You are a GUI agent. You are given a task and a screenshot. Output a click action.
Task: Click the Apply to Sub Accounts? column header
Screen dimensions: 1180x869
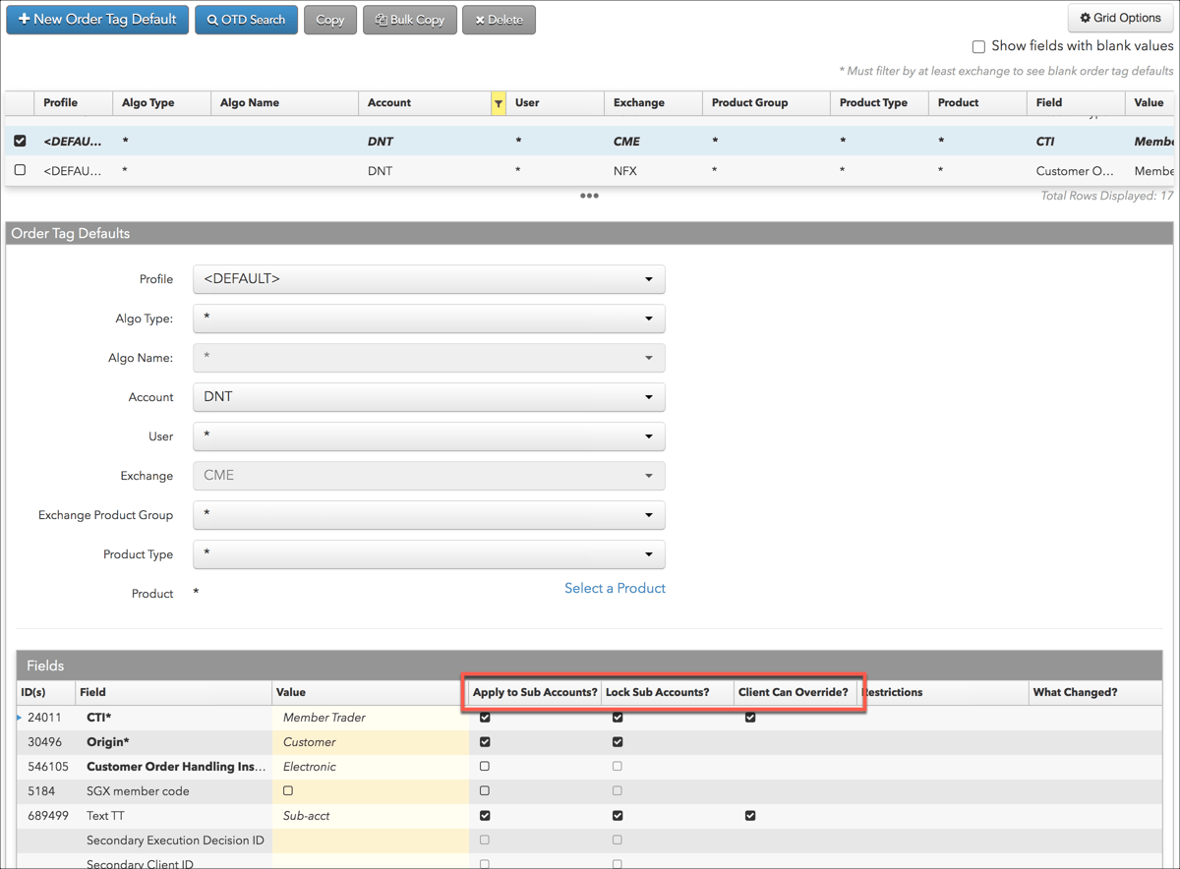click(x=535, y=692)
